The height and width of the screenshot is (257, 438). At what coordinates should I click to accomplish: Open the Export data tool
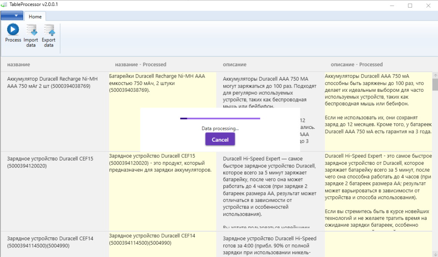(x=49, y=36)
